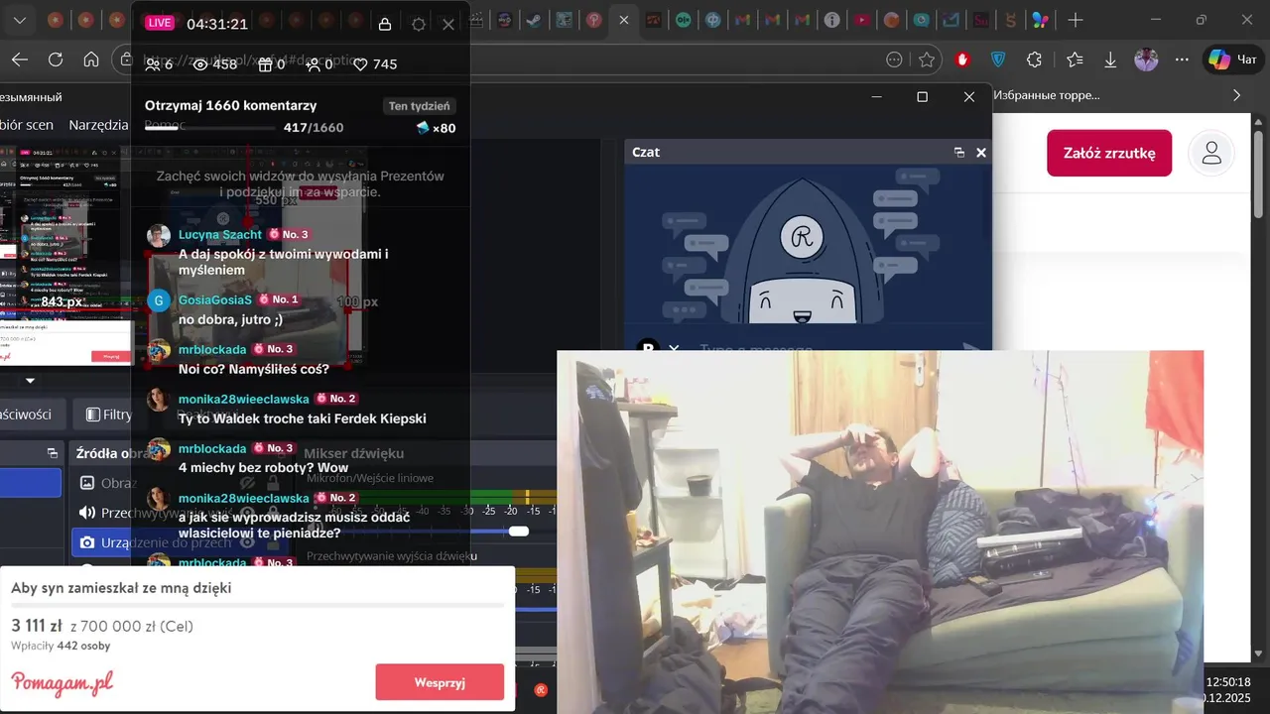Click the diamond x80 reward icon

424,128
